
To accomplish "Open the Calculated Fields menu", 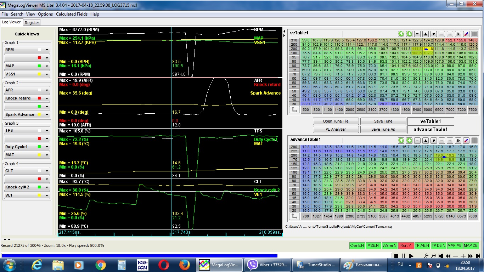I will 72,14.
